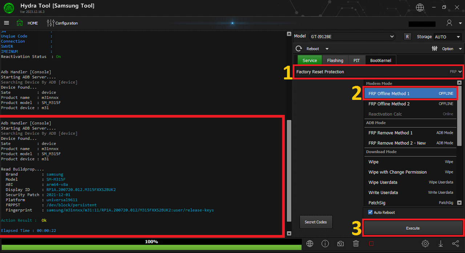Stop the operation with the red square
The image size is (465, 253).
point(371,244)
